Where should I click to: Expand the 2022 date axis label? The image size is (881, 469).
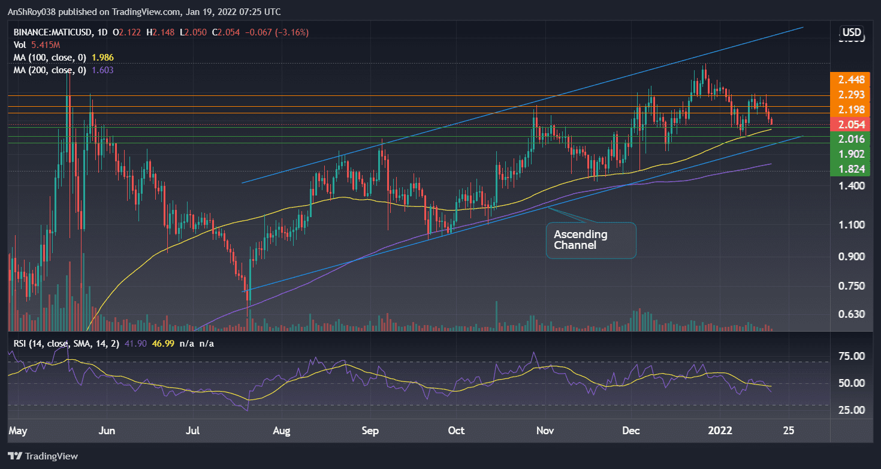(720, 431)
